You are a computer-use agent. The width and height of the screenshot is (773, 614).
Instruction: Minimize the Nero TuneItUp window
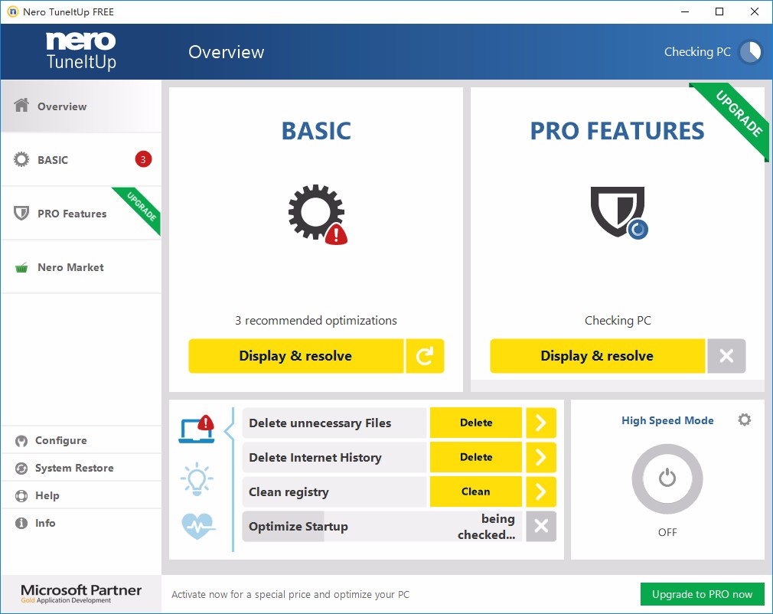tap(685, 11)
